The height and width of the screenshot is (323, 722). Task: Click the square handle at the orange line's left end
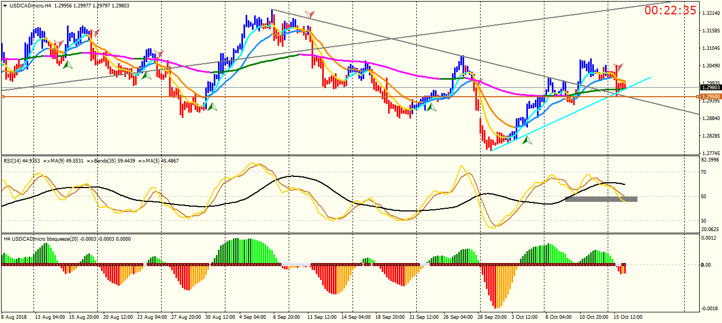click(3, 97)
